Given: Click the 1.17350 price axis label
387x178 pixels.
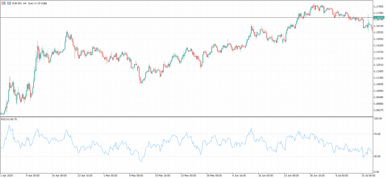Looking at the screenshot, I should pyautogui.click(x=379, y=13).
